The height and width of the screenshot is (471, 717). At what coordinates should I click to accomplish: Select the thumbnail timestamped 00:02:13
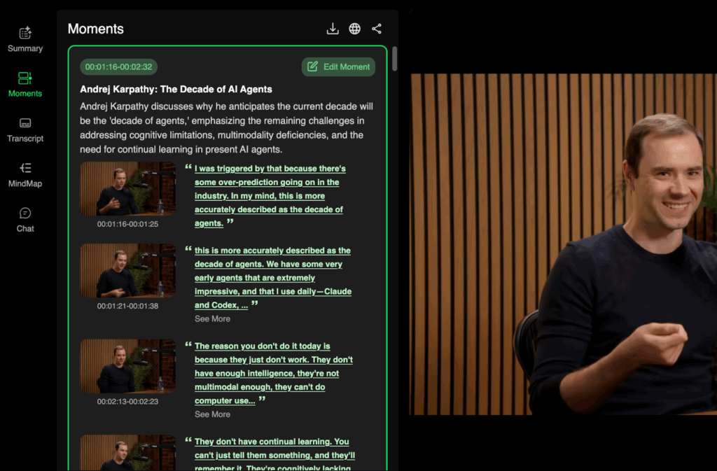coord(127,366)
